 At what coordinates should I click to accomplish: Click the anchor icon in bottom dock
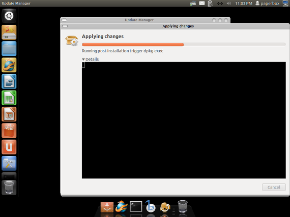tap(107, 207)
